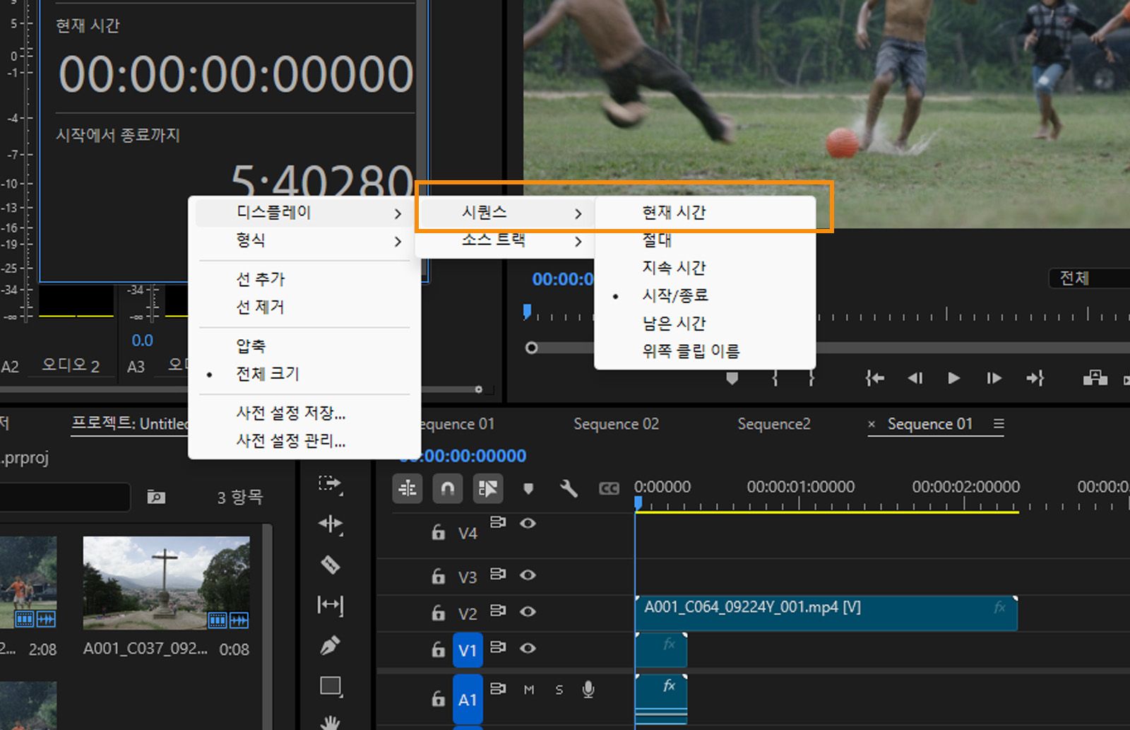
Task: Enable voice-over record microphone on A1
Action: click(588, 690)
